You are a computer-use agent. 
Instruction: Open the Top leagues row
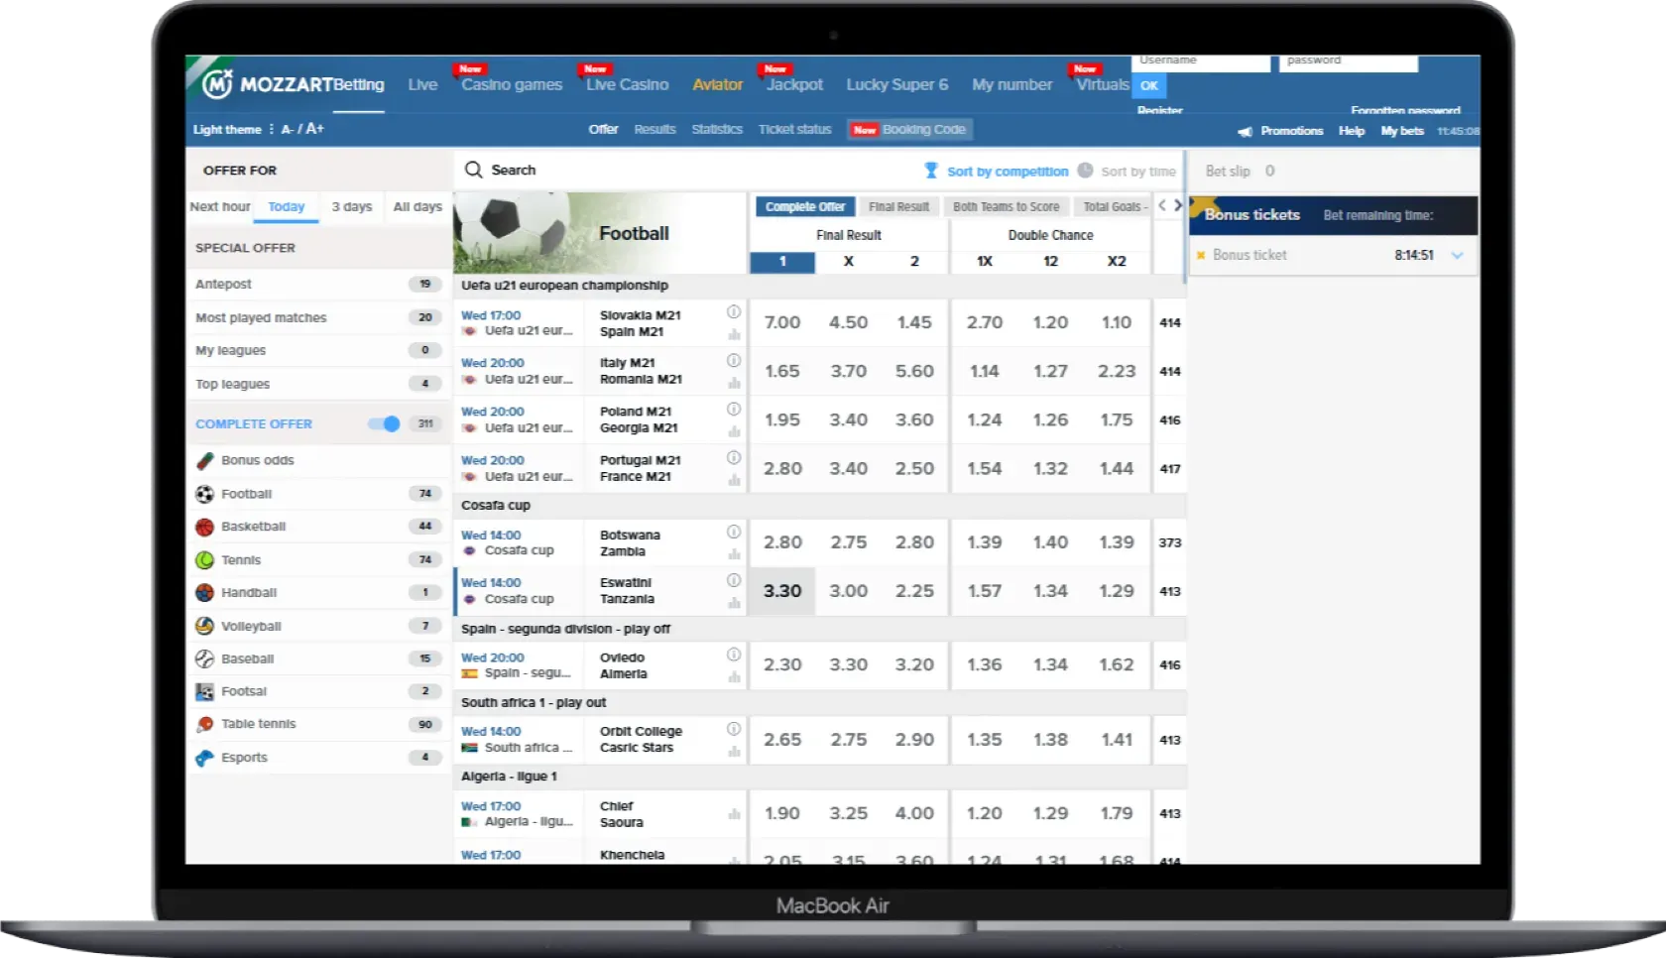(317, 384)
